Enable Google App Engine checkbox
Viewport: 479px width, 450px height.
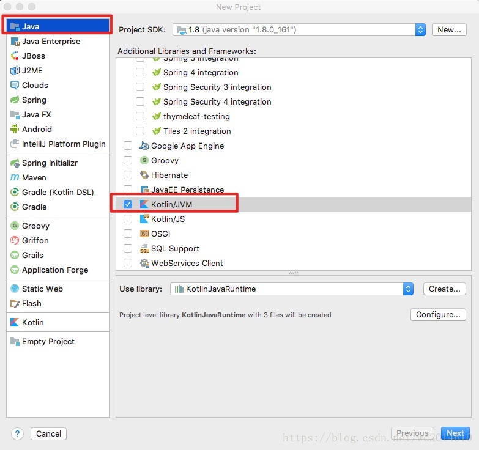(128, 146)
